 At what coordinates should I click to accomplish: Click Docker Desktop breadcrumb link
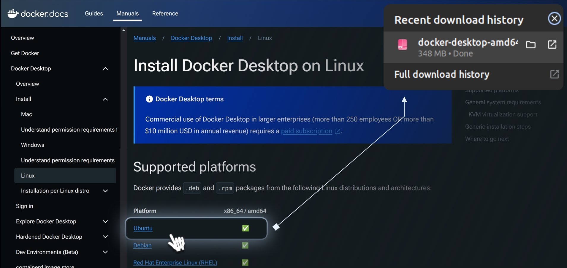tap(191, 38)
